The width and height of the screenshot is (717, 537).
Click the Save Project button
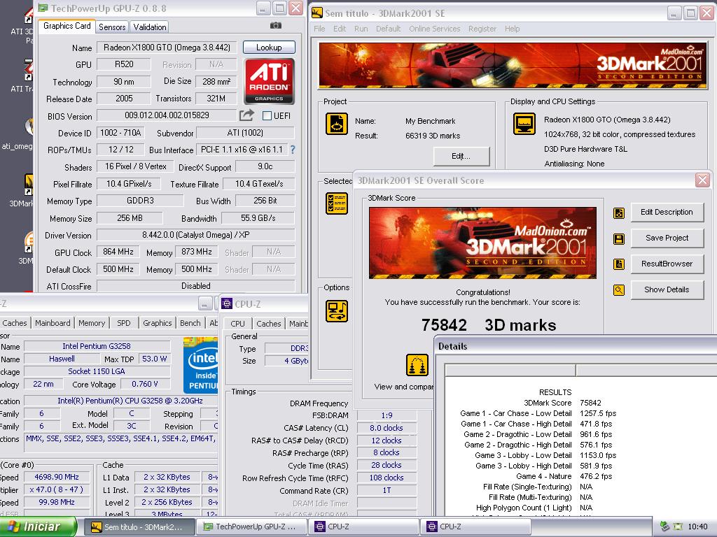pyautogui.click(x=667, y=238)
